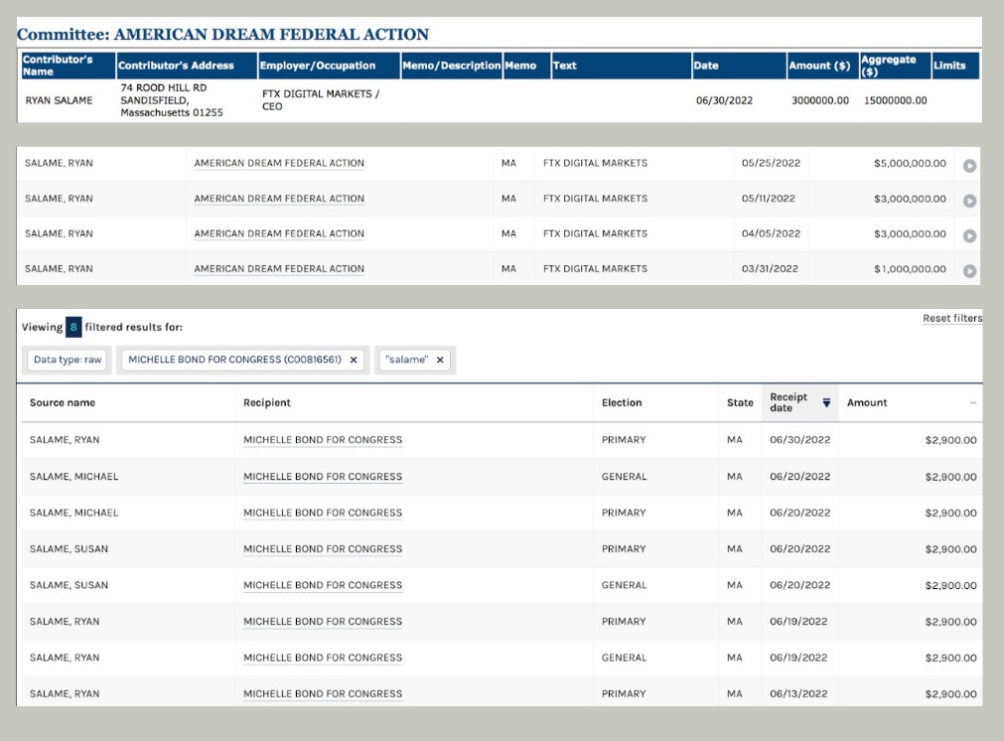Screen dimensions: 1004x741
Task: Open Michelle Bond link, Salame Susan General row
Action: click(x=323, y=585)
